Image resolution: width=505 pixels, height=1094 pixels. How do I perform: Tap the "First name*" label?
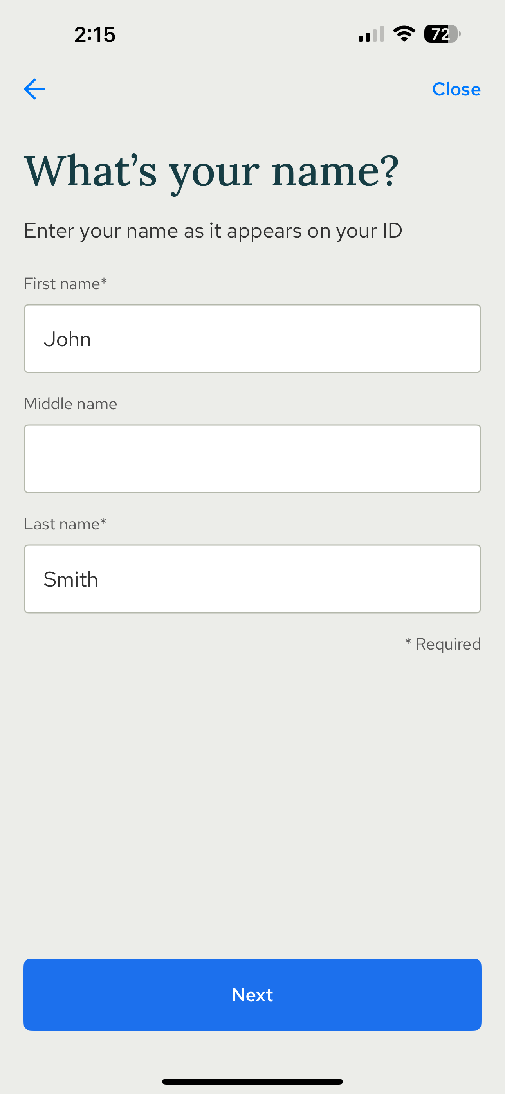(x=65, y=284)
